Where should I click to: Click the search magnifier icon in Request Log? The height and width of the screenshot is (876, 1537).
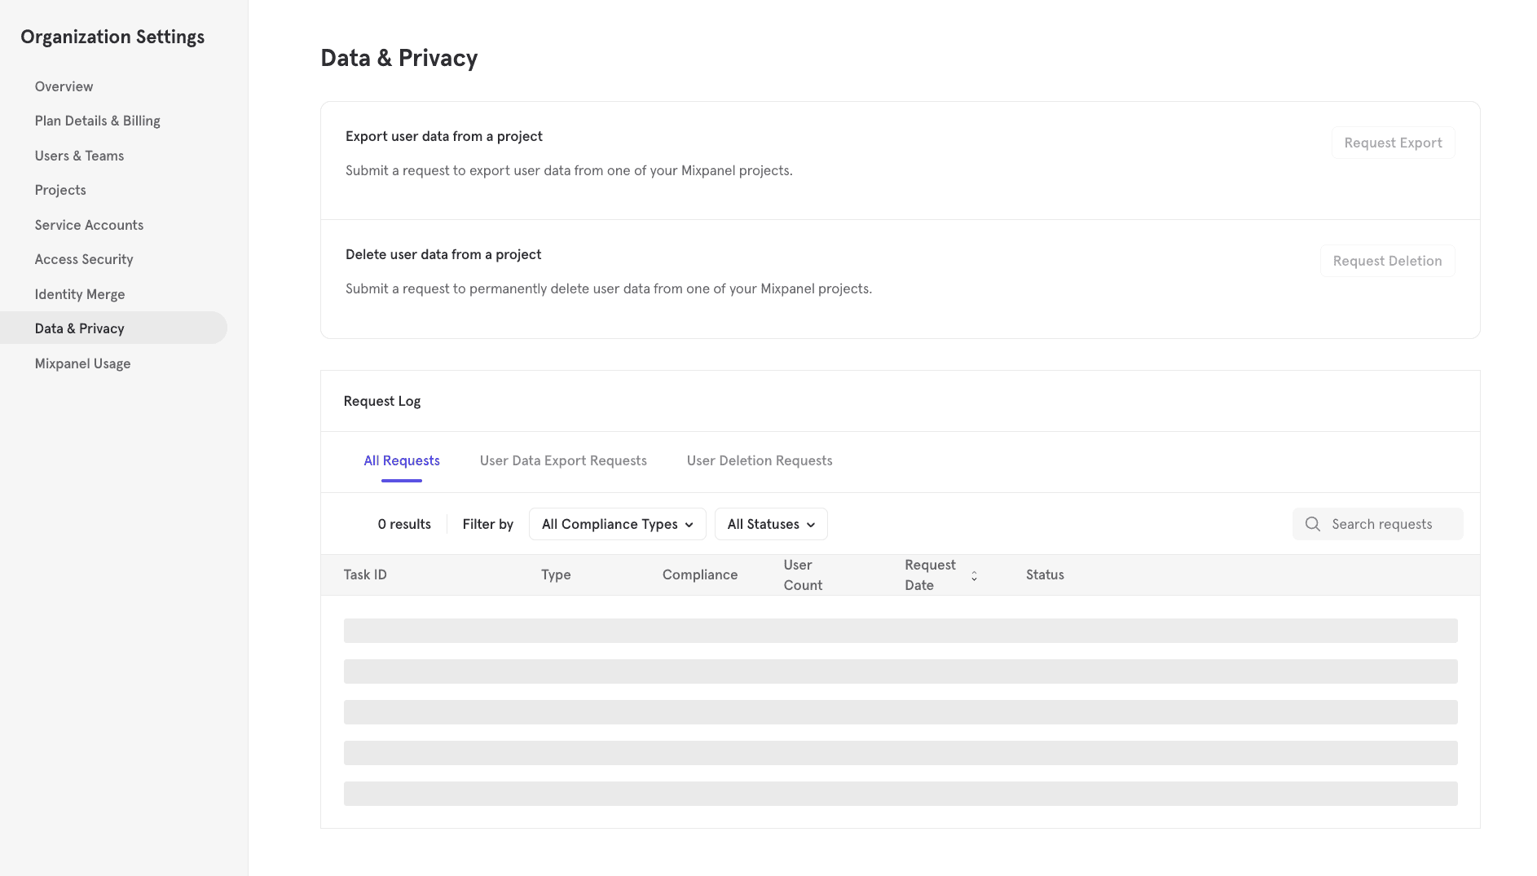[x=1312, y=524]
